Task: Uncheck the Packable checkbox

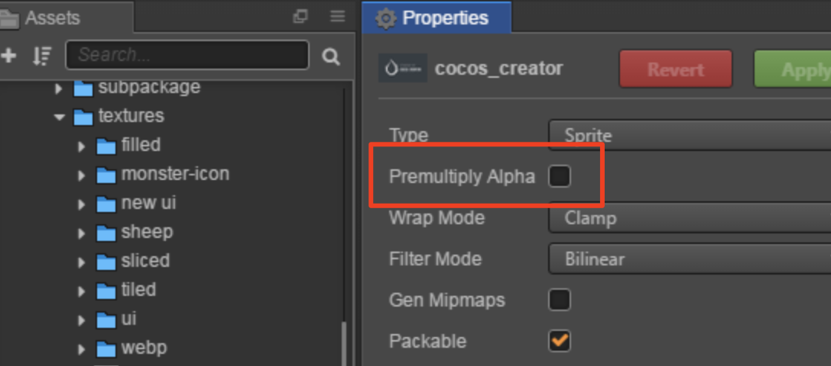Action: click(560, 340)
